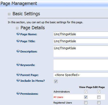The image size is (108, 105).
Task: Enable Edit Page for All Users
Action: 99,97
